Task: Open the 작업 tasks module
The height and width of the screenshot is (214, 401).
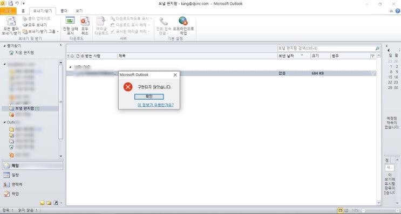Action: [x=32, y=194]
